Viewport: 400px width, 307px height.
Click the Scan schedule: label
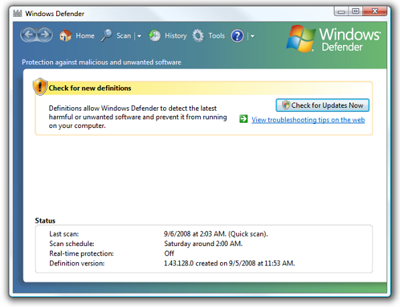click(72, 243)
